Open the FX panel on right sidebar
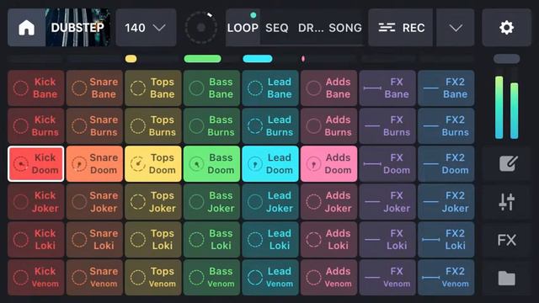This screenshot has height=303, width=539. [x=506, y=240]
